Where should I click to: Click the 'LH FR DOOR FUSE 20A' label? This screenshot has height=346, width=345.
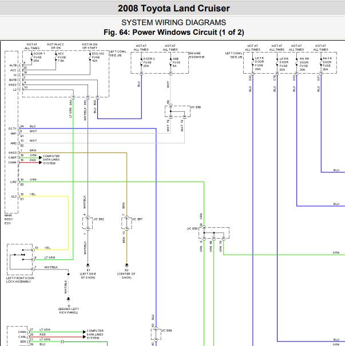pos(259,63)
